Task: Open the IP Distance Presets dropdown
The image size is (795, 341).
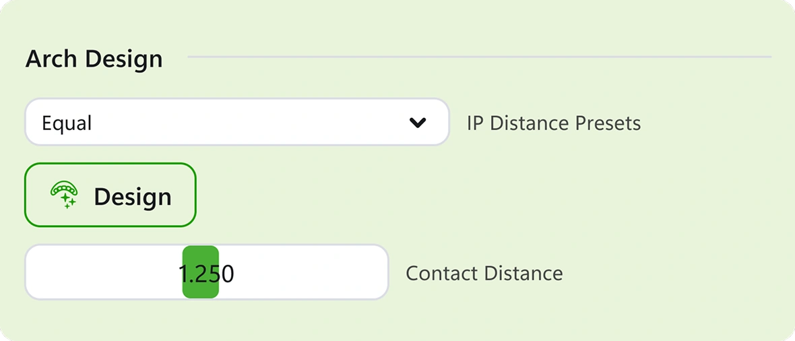Action: [236, 122]
